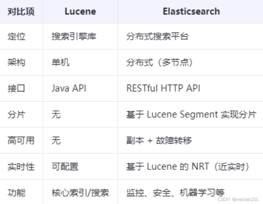Click the cell '核心索引/搜索'

[x=80, y=193]
